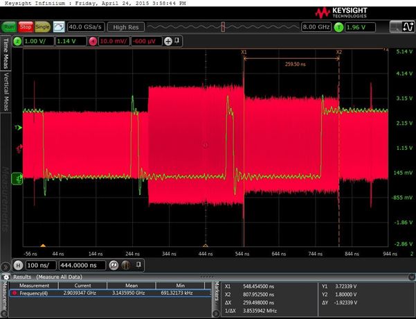Select the Frequency(4) measurement row checkbox
The width and height of the screenshot is (416, 319).
point(15,293)
